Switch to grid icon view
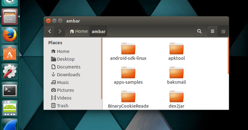 223,31
